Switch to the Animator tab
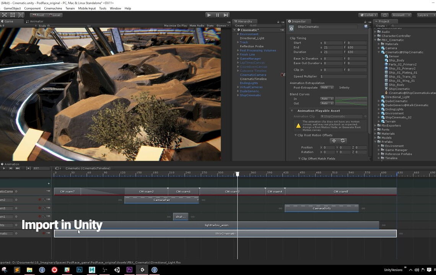The width and height of the screenshot is (436, 275). coord(35,21)
